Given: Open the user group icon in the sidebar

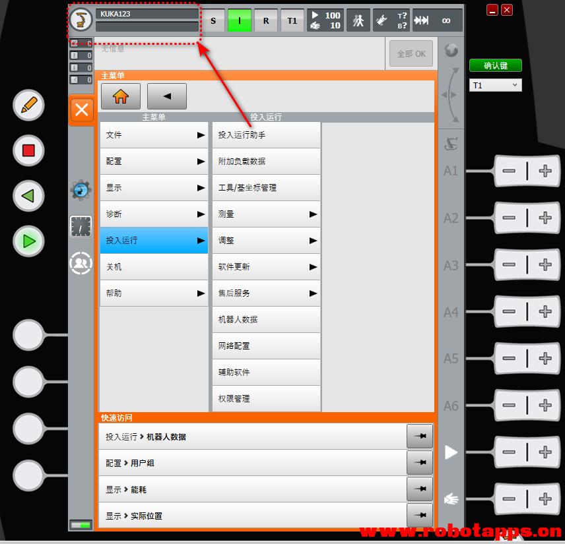Looking at the screenshot, I should (x=81, y=263).
